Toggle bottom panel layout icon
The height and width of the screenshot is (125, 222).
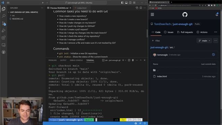[x=126, y=2]
